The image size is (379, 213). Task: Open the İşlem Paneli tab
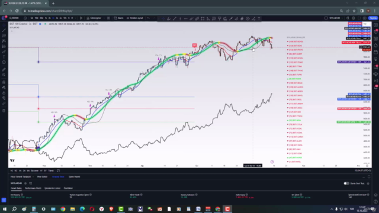point(74,177)
